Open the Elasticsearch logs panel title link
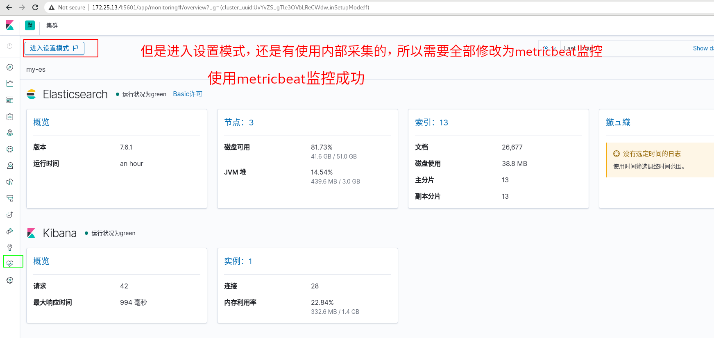Image resolution: width=714 pixels, height=338 pixels. point(618,122)
